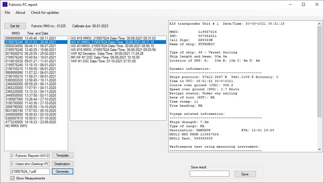324x183 pixels.
Task: Click the Save button
Action: pos(245,174)
